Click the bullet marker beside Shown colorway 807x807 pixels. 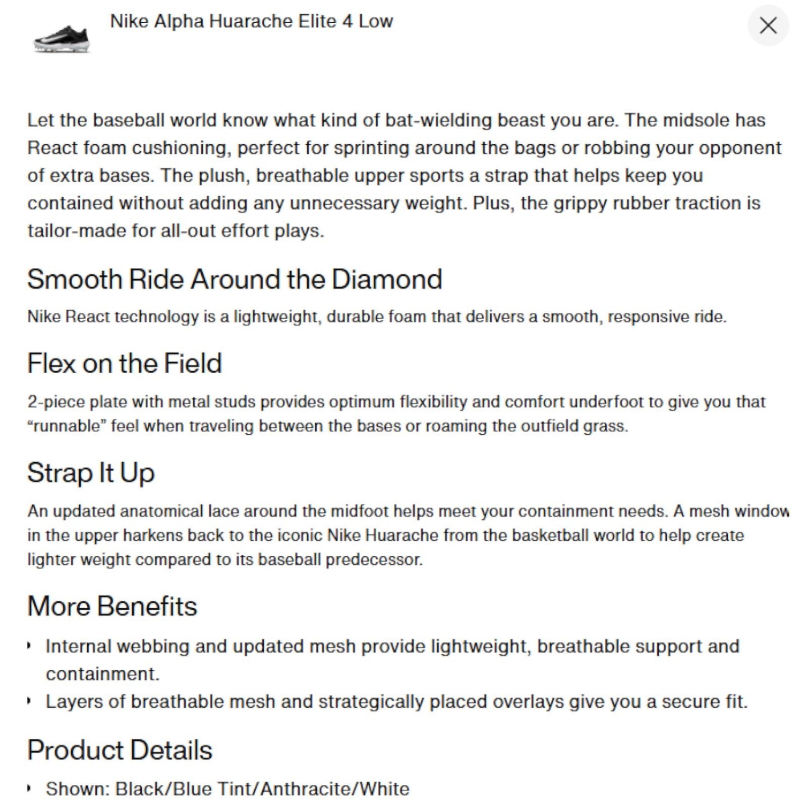30,788
